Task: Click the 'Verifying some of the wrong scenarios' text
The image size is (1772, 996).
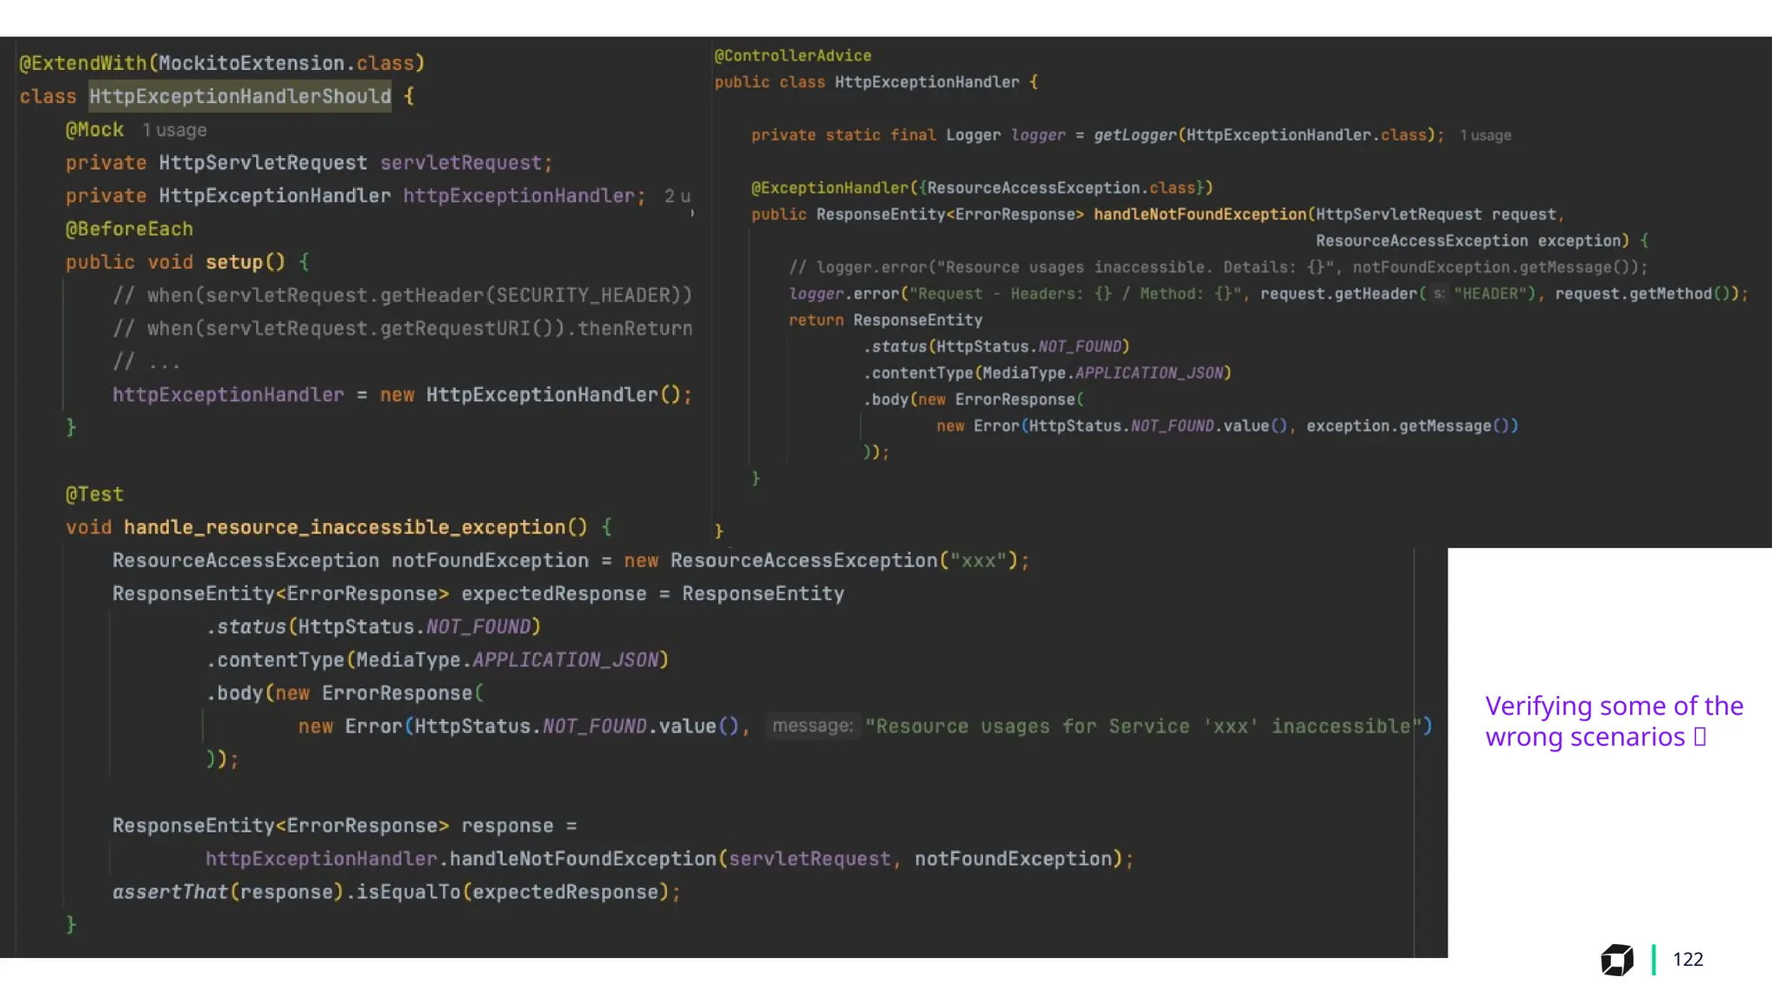Action: pos(1613,721)
